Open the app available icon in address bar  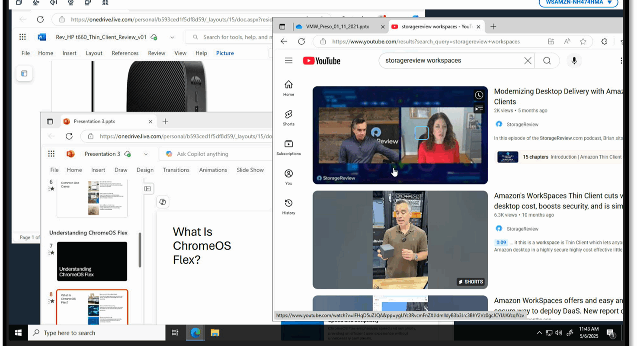coord(551,42)
